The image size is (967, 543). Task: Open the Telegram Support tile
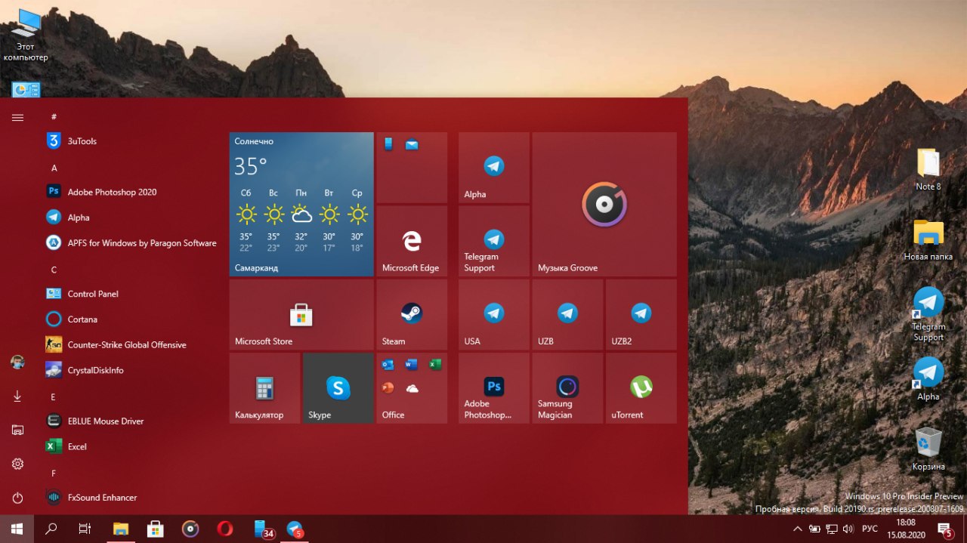coord(494,241)
